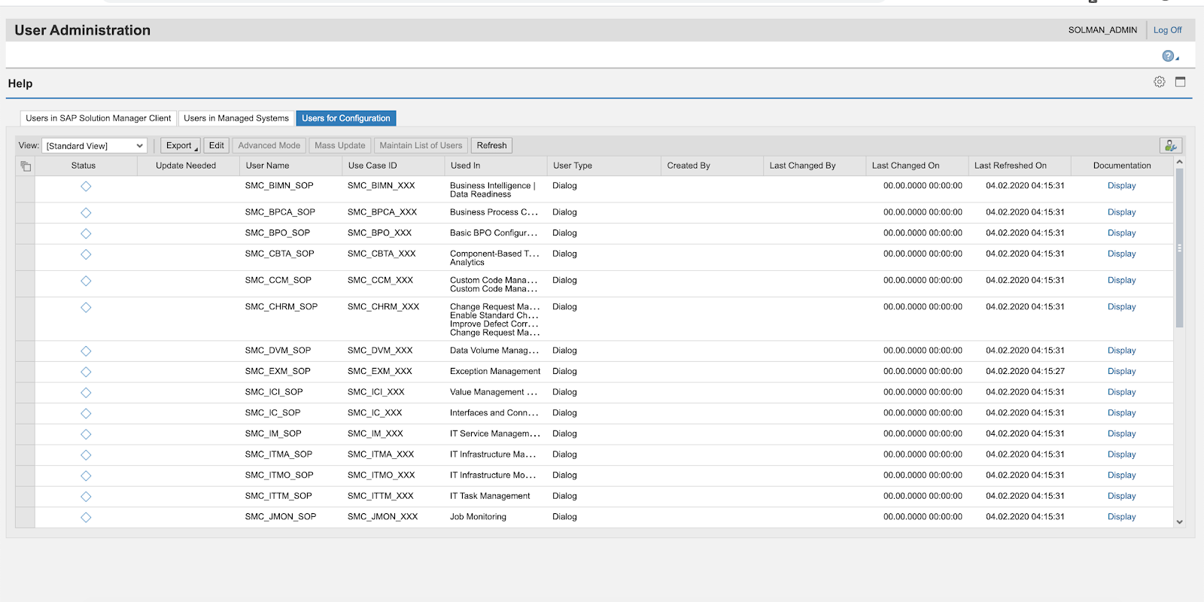
Task: Click status diamond for SMC_IM_SOP
Action: [x=86, y=434]
